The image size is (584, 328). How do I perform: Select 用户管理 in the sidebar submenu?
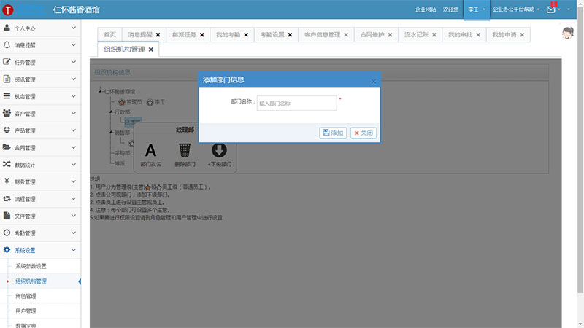click(26, 311)
